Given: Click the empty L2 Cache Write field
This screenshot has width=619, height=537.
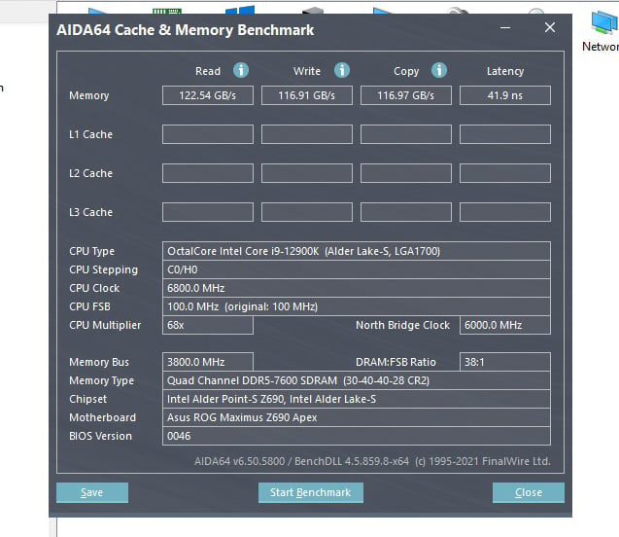Looking at the screenshot, I should 307,173.
